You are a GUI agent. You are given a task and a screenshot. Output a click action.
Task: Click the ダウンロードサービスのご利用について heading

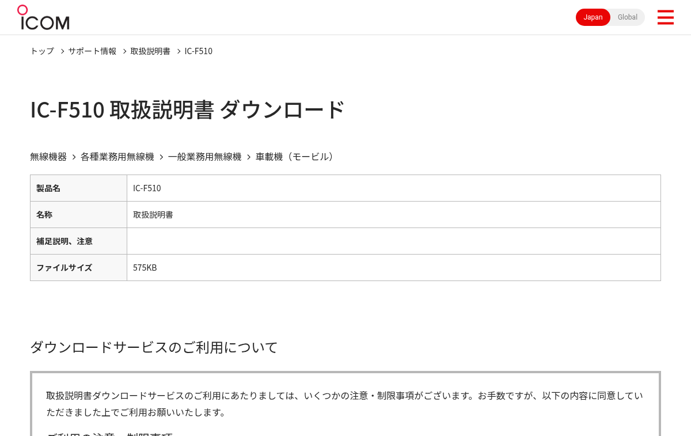pos(154,347)
